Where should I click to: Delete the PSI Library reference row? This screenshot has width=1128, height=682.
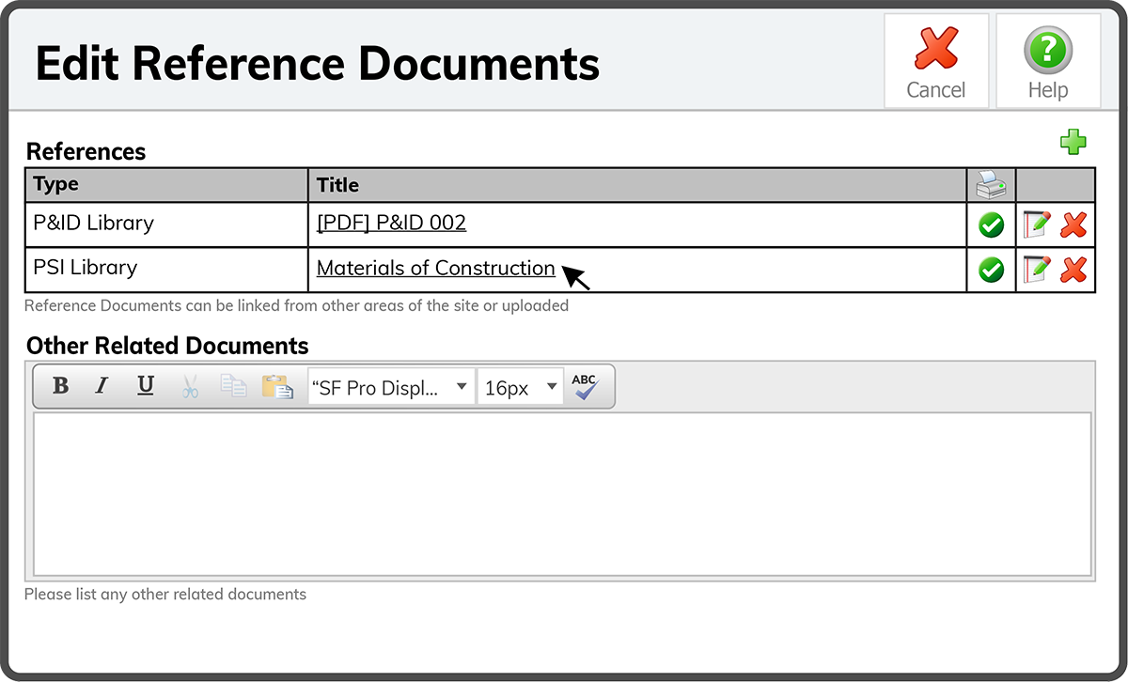click(1073, 270)
